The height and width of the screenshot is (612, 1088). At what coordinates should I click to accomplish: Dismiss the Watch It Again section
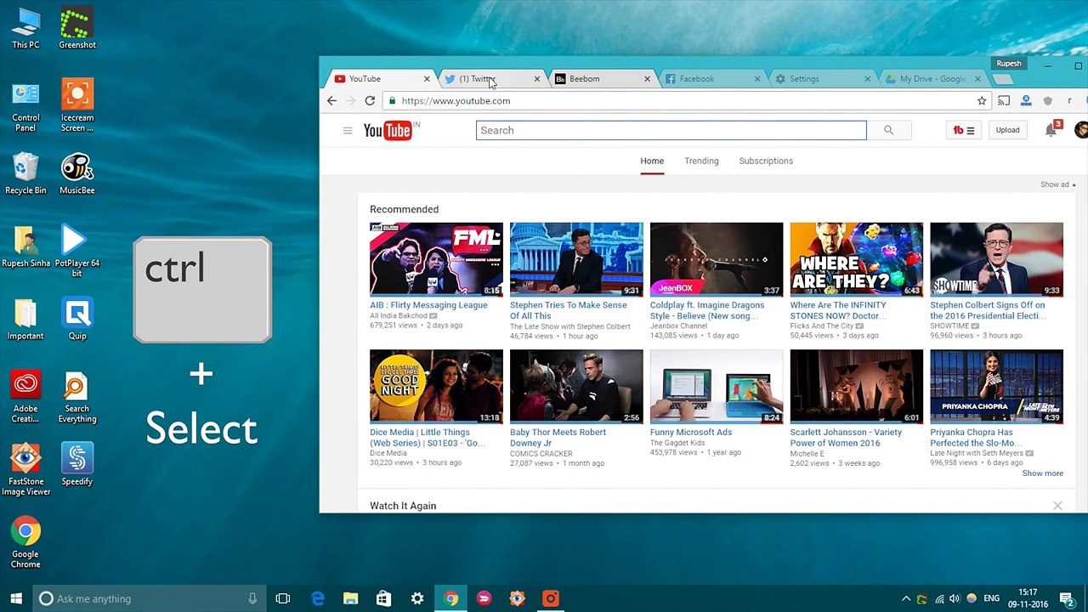click(1057, 506)
